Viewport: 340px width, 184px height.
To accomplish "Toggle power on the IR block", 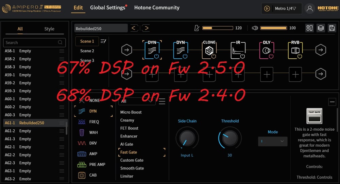I will tap(242, 56).
